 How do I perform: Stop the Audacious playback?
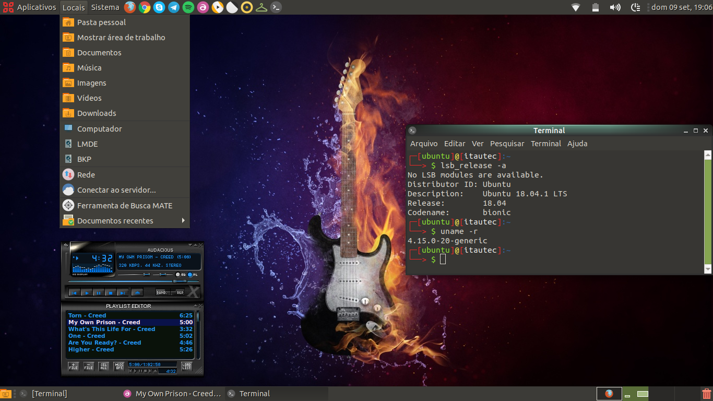[111, 292]
